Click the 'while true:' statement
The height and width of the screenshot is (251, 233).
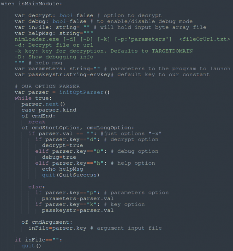[33, 98]
